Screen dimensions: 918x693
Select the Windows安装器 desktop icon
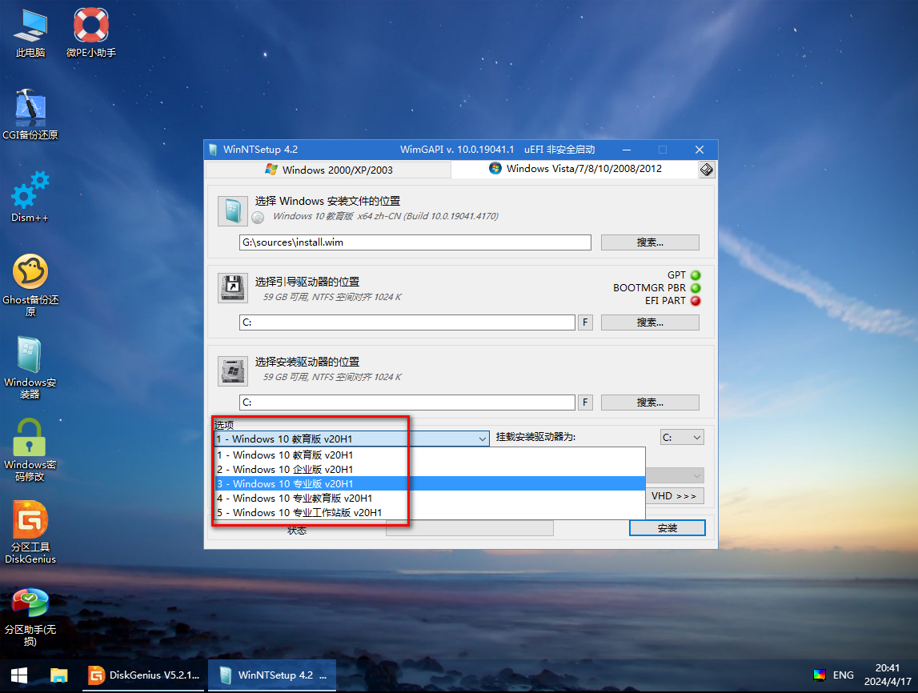pos(30,368)
